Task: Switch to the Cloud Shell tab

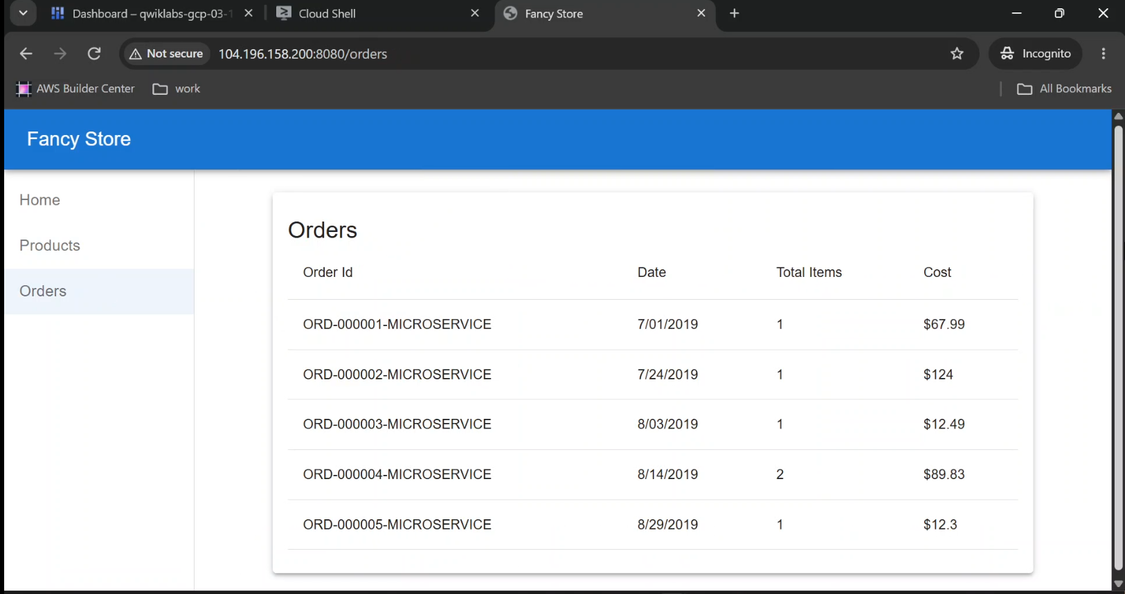Action: (x=378, y=14)
